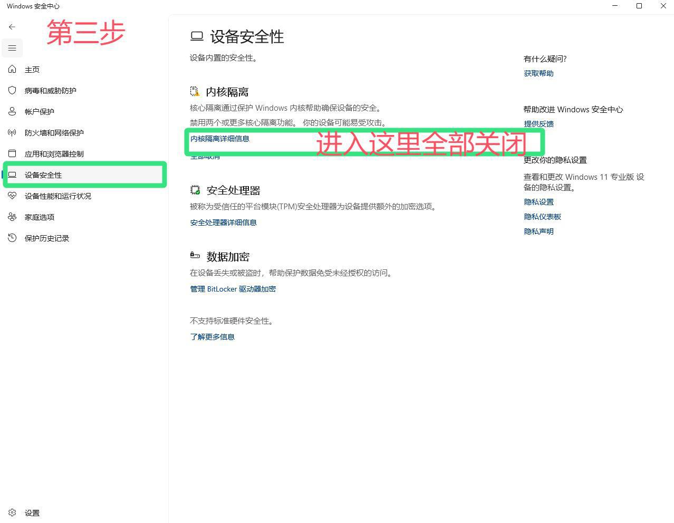Click the window icon for 应用和浏览器控制

[12, 153]
